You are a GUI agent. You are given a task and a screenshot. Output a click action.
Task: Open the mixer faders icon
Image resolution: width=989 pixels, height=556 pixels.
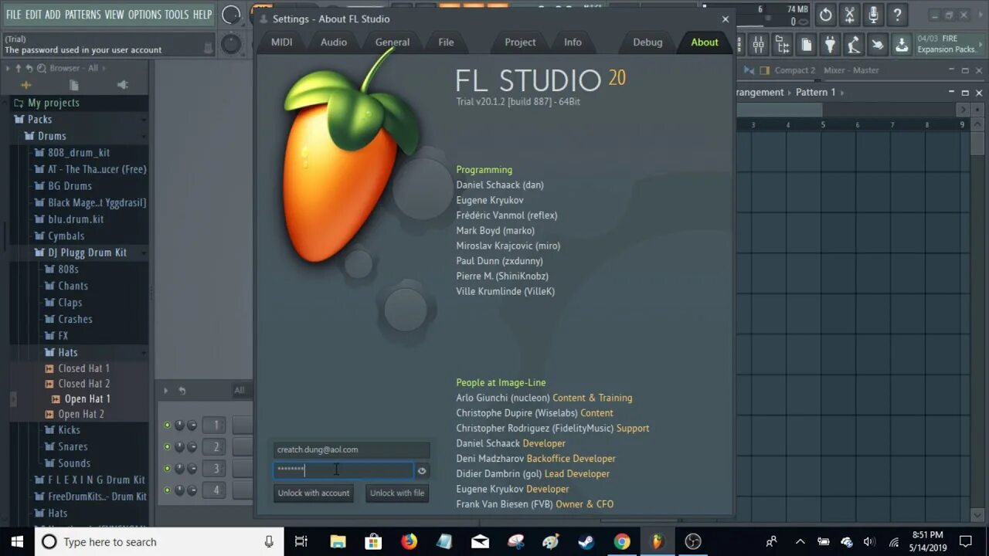tap(759, 45)
